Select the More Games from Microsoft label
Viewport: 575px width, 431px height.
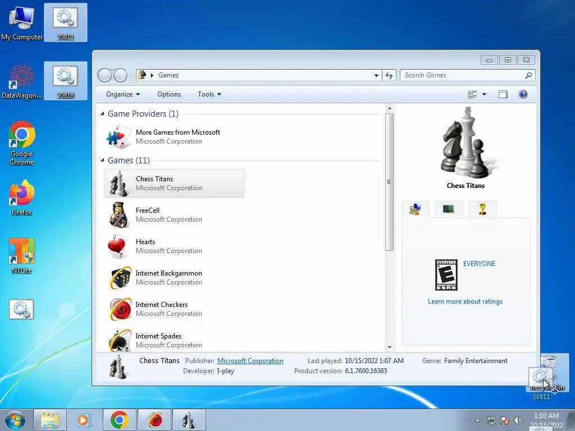(x=178, y=132)
